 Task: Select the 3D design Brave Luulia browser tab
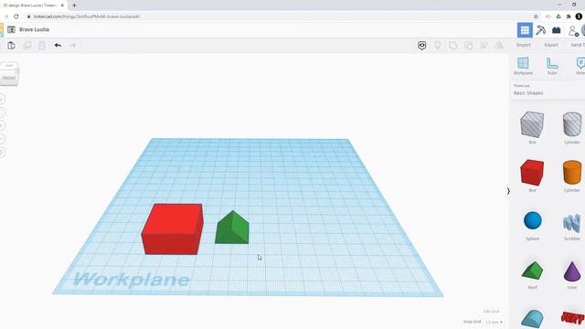click(30, 5)
